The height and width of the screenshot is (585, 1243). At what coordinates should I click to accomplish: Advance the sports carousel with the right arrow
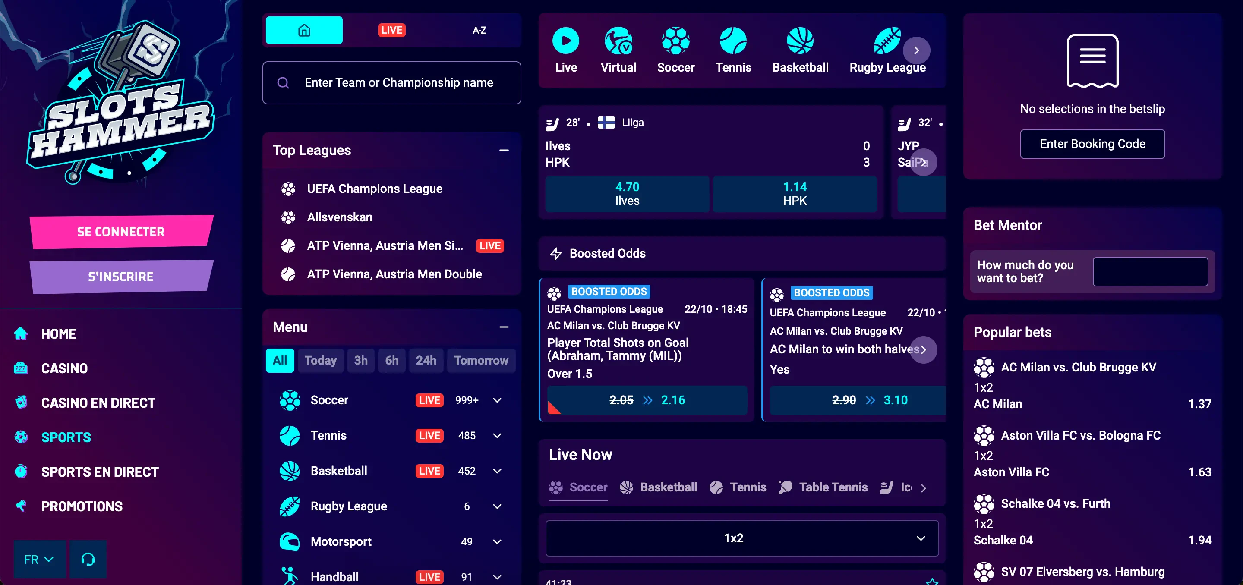[916, 50]
